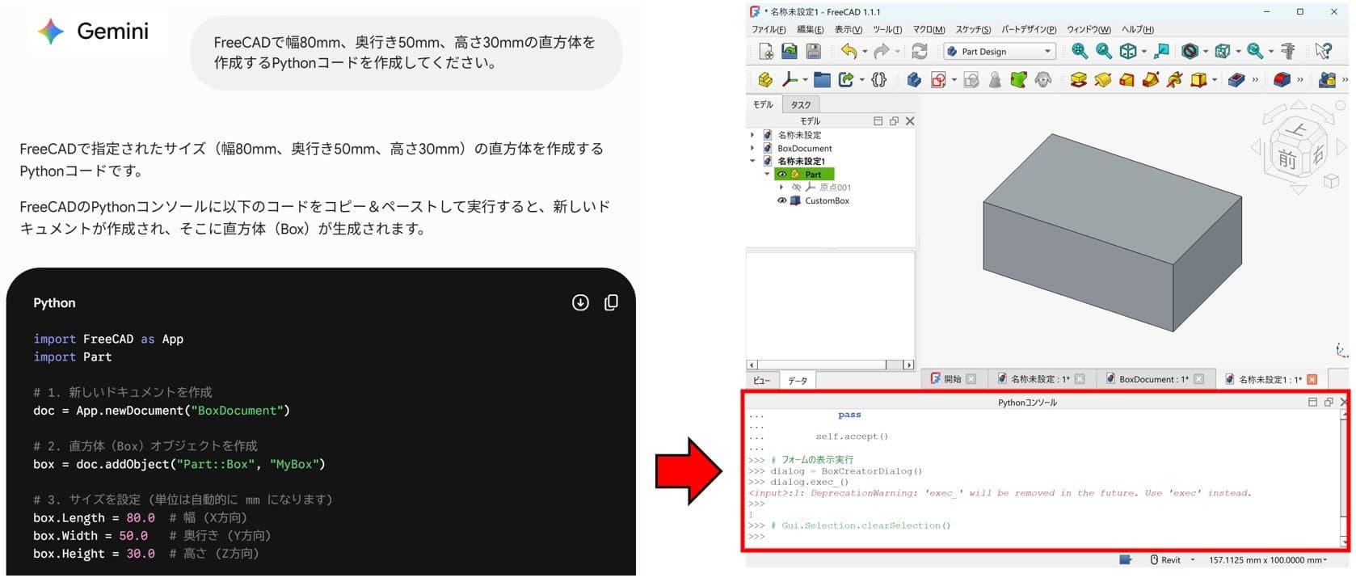Screen dimensions: 1356x582
Task: Click the top face 上 on navigation cube
Action: point(1298,129)
